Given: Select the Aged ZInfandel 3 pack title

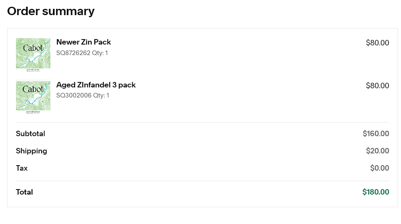Looking at the screenshot, I should coord(96,85).
